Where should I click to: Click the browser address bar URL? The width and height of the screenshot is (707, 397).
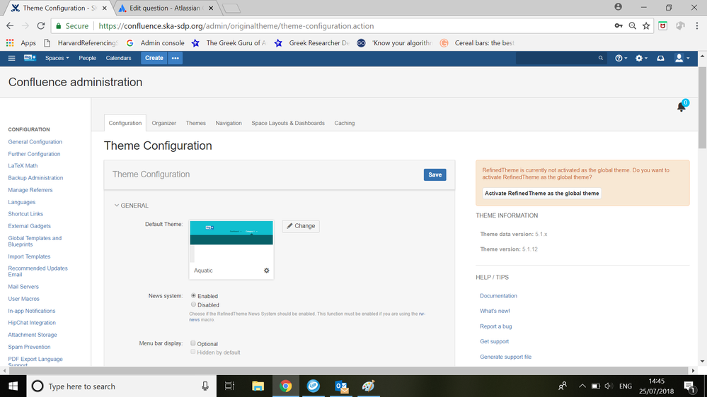click(236, 26)
